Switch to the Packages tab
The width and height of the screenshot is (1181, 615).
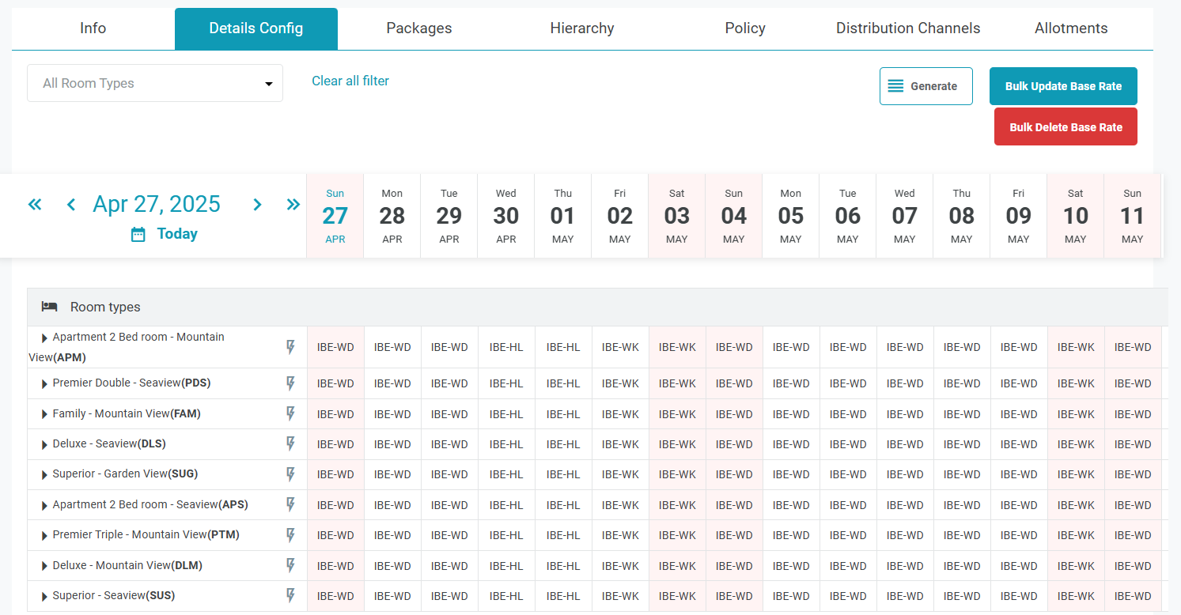(418, 28)
